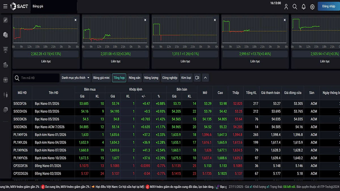Select the Kim loại category tab
Viewport: 340px width, 191px height.
click(186, 78)
